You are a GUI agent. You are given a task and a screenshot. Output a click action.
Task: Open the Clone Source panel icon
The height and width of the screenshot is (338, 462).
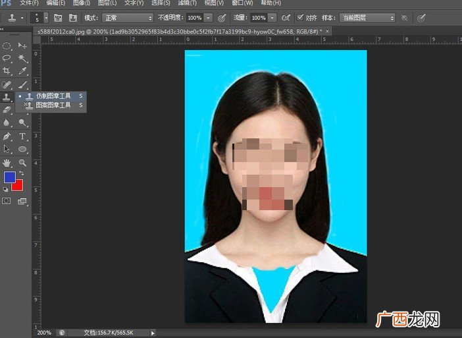[73, 18]
